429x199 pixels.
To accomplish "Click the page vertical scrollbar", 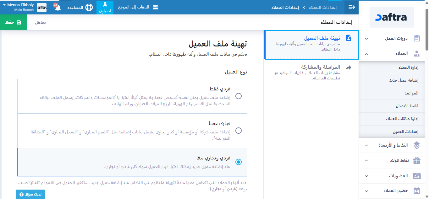I will 426,28.
